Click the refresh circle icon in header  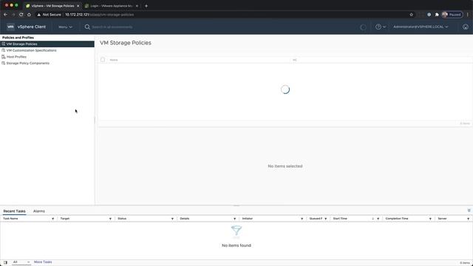tap(363, 27)
